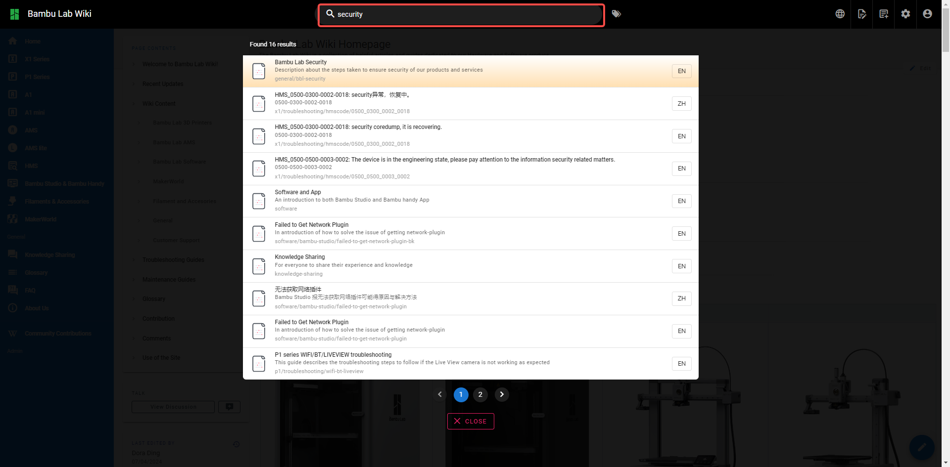Click the edit page icon in header

coord(862,14)
